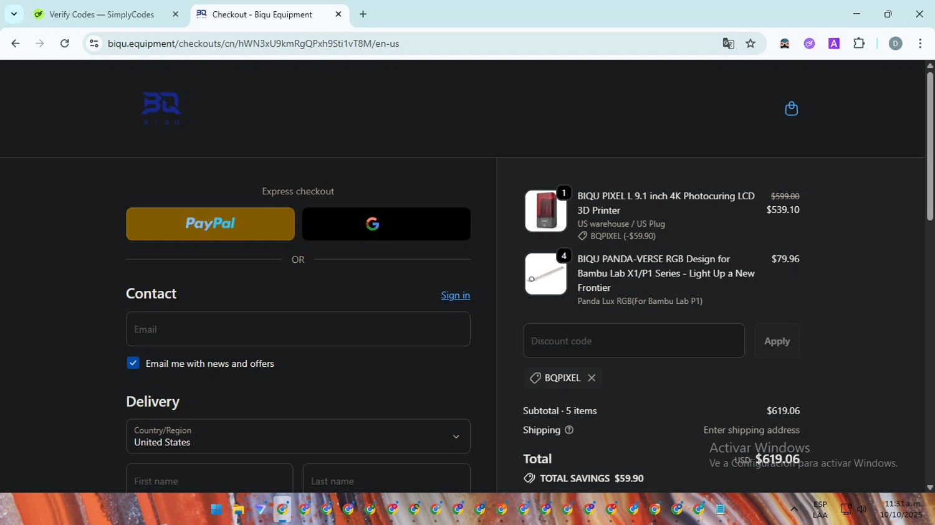Click the taskbar network icon
Image resolution: width=935 pixels, height=525 pixels.
click(846, 509)
